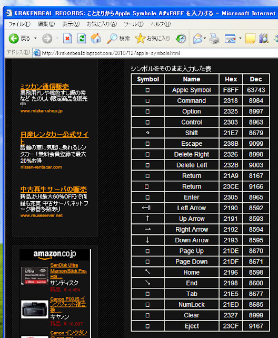Click the Dec value 8679 cell
The height and width of the screenshot is (338, 278).
pyautogui.click(x=256, y=133)
